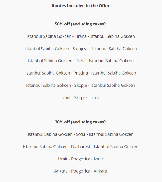
Task: Click the word 'Sarajevo' in the route list
Action: tap(81, 49)
